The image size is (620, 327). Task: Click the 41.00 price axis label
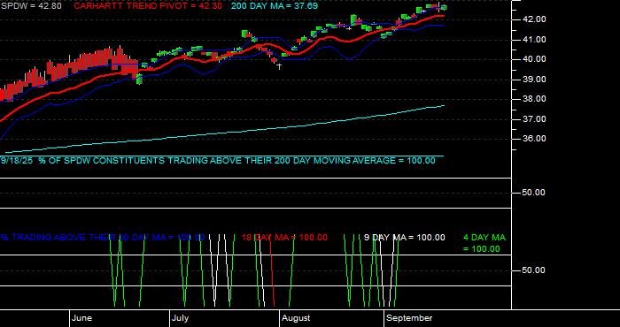click(x=534, y=40)
